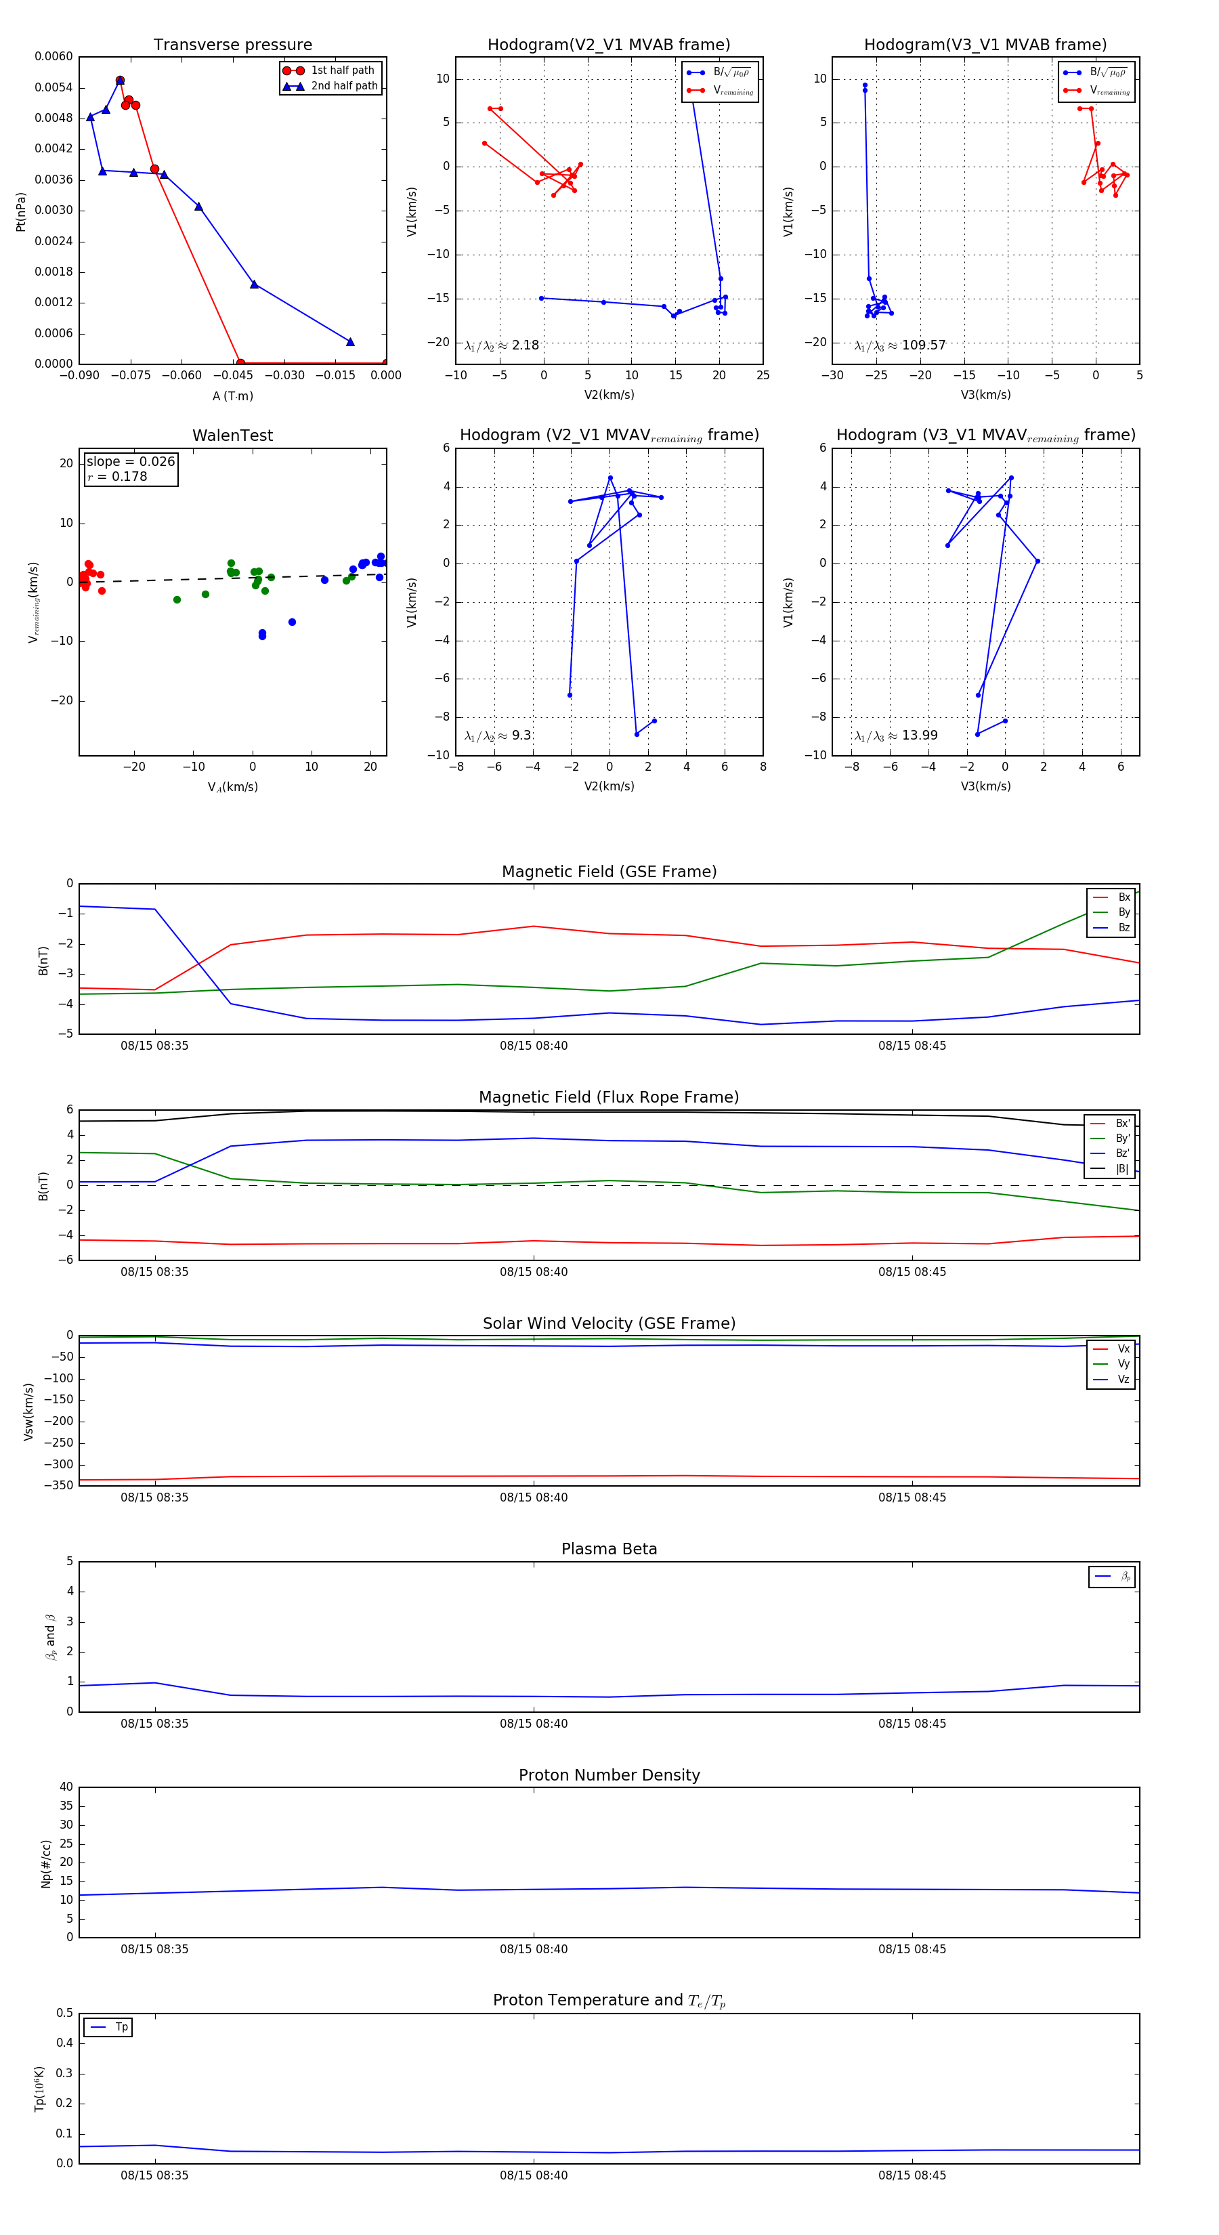Select the "Bz'" legend entry
The width and height of the screenshot is (1219, 2235).
tap(1111, 1153)
